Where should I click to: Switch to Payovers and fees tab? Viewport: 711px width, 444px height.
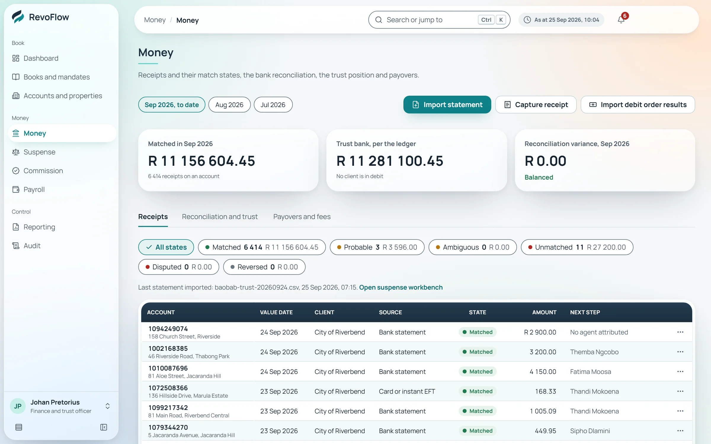302,217
